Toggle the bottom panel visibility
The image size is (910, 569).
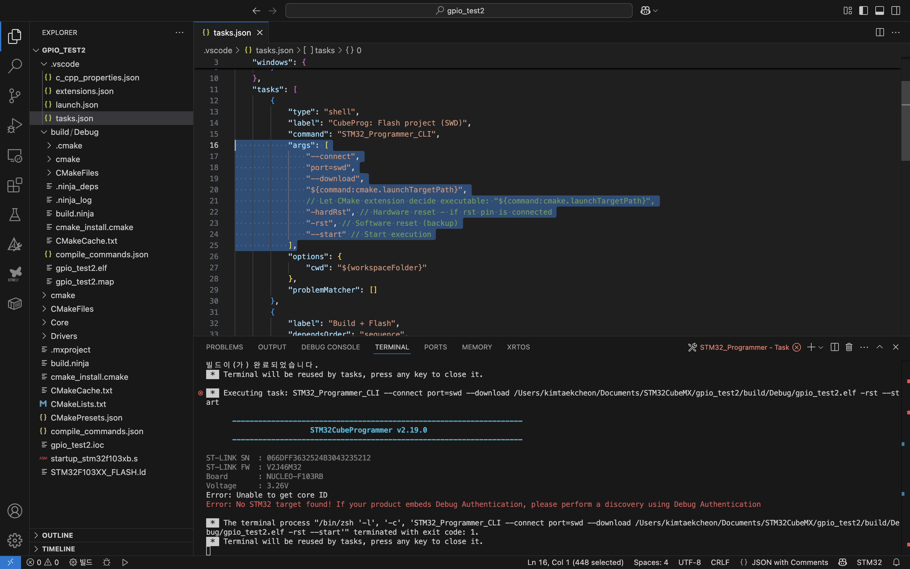879,11
